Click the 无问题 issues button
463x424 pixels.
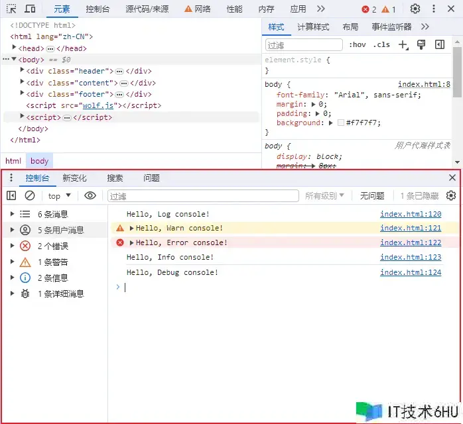(x=372, y=196)
